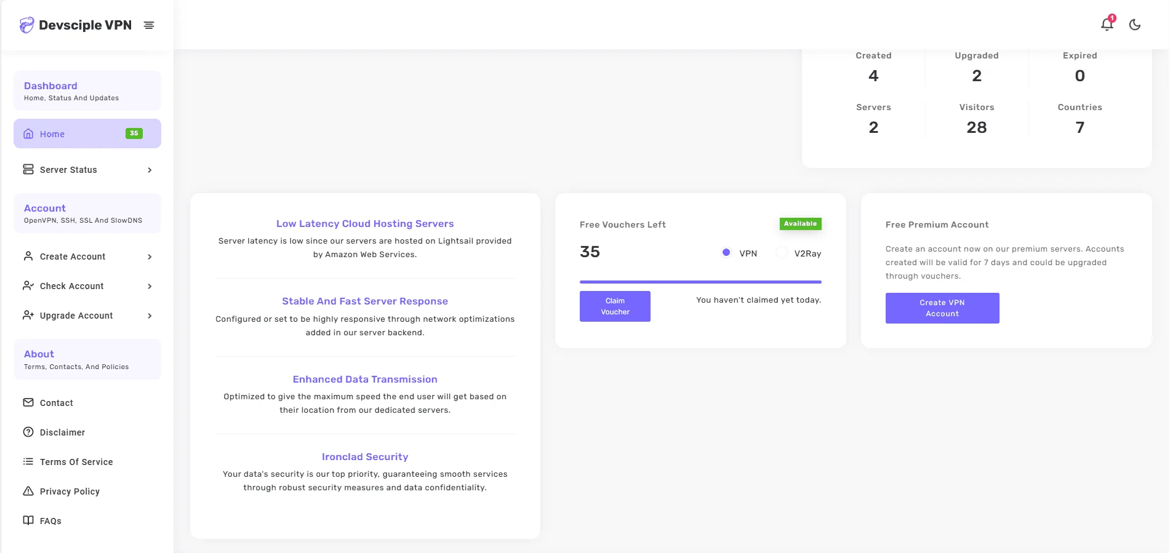Click the Contact envelope icon
This screenshot has width=1170, height=553.
pyautogui.click(x=28, y=402)
